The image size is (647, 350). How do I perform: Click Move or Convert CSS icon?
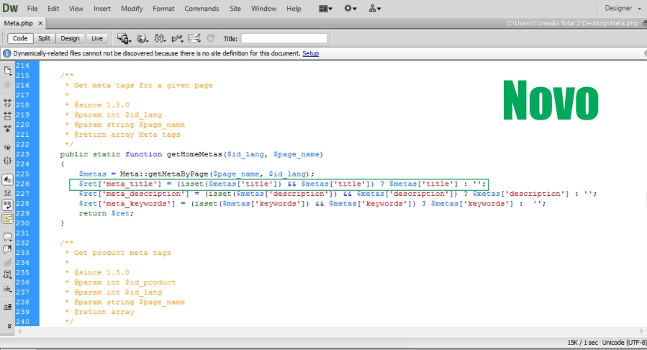tap(7, 288)
